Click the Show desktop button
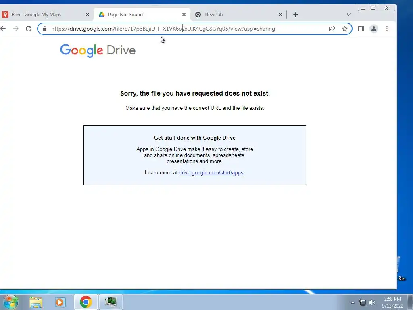The image size is (413, 310). 410,302
